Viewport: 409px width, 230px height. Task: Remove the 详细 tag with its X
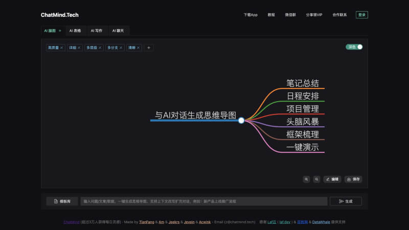point(79,48)
